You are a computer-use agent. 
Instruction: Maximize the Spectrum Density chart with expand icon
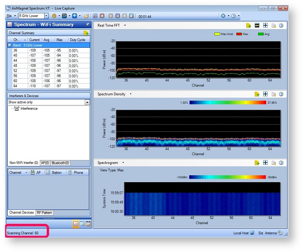(x=265, y=94)
